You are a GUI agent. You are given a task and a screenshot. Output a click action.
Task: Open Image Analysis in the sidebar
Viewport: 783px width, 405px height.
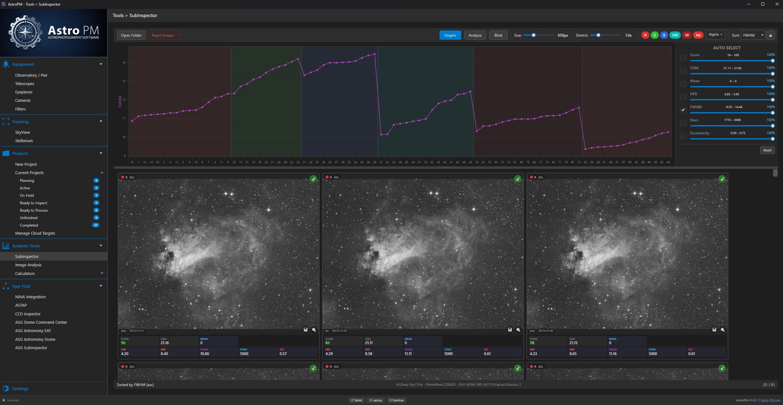(28, 265)
